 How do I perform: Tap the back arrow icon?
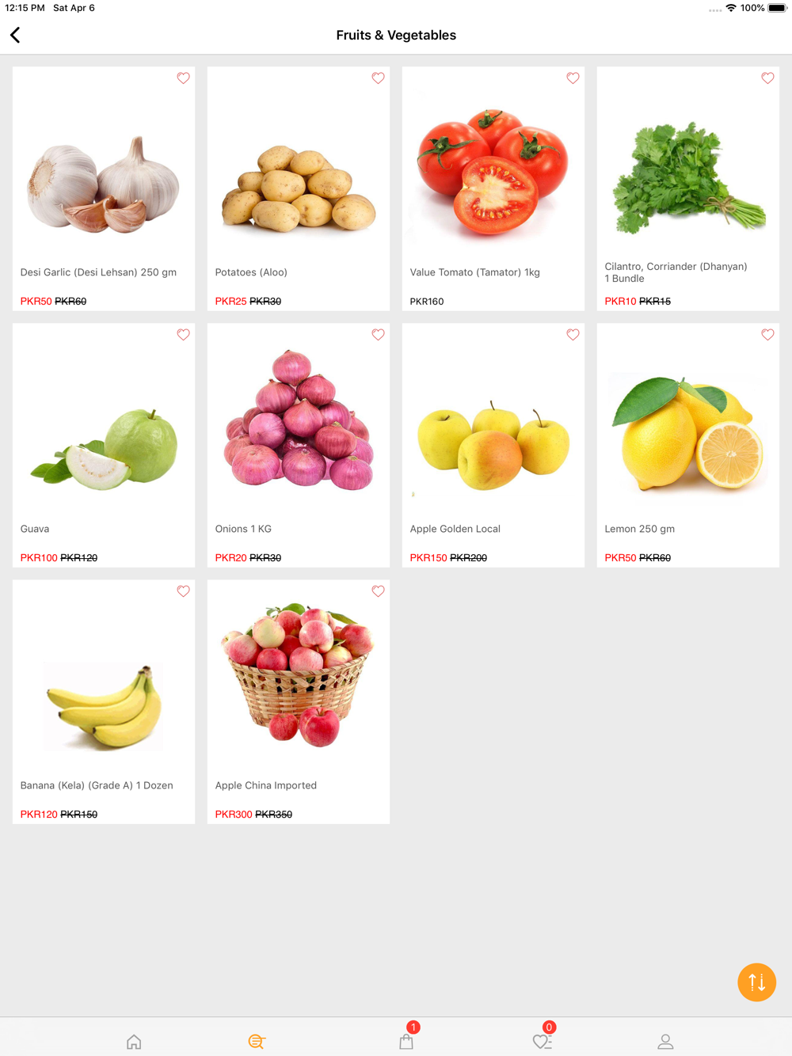click(15, 35)
